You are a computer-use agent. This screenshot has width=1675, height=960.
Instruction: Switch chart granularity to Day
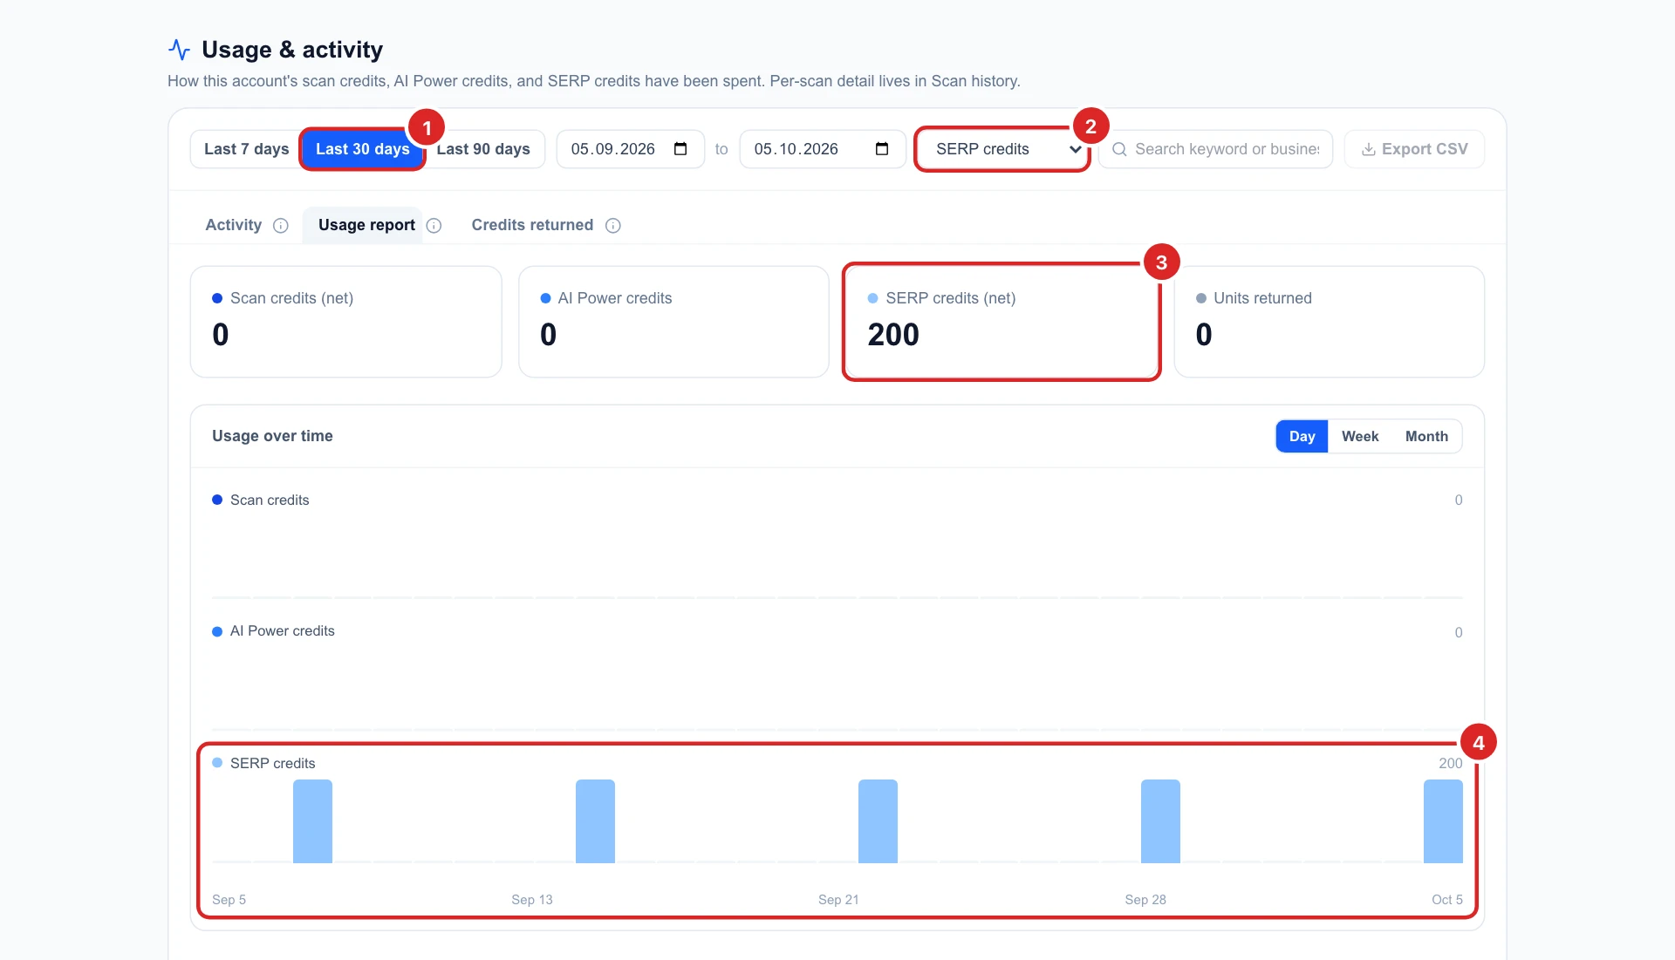(1302, 436)
